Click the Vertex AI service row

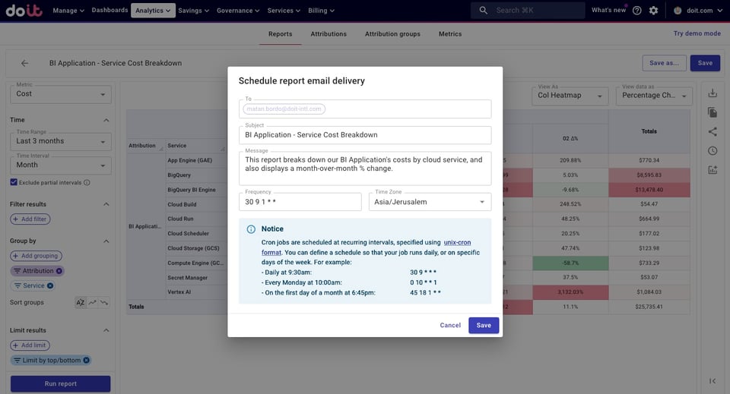[179, 292]
